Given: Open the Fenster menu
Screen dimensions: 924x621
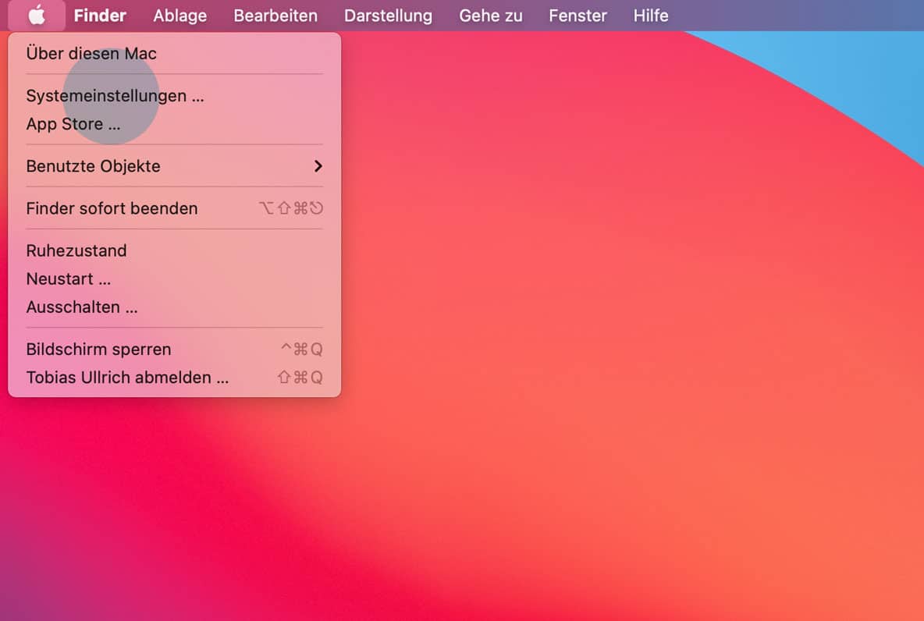Looking at the screenshot, I should [577, 16].
